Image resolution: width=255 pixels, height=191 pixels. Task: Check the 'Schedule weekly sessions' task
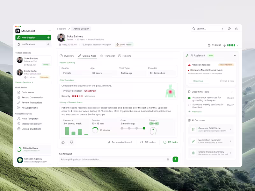point(189,105)
